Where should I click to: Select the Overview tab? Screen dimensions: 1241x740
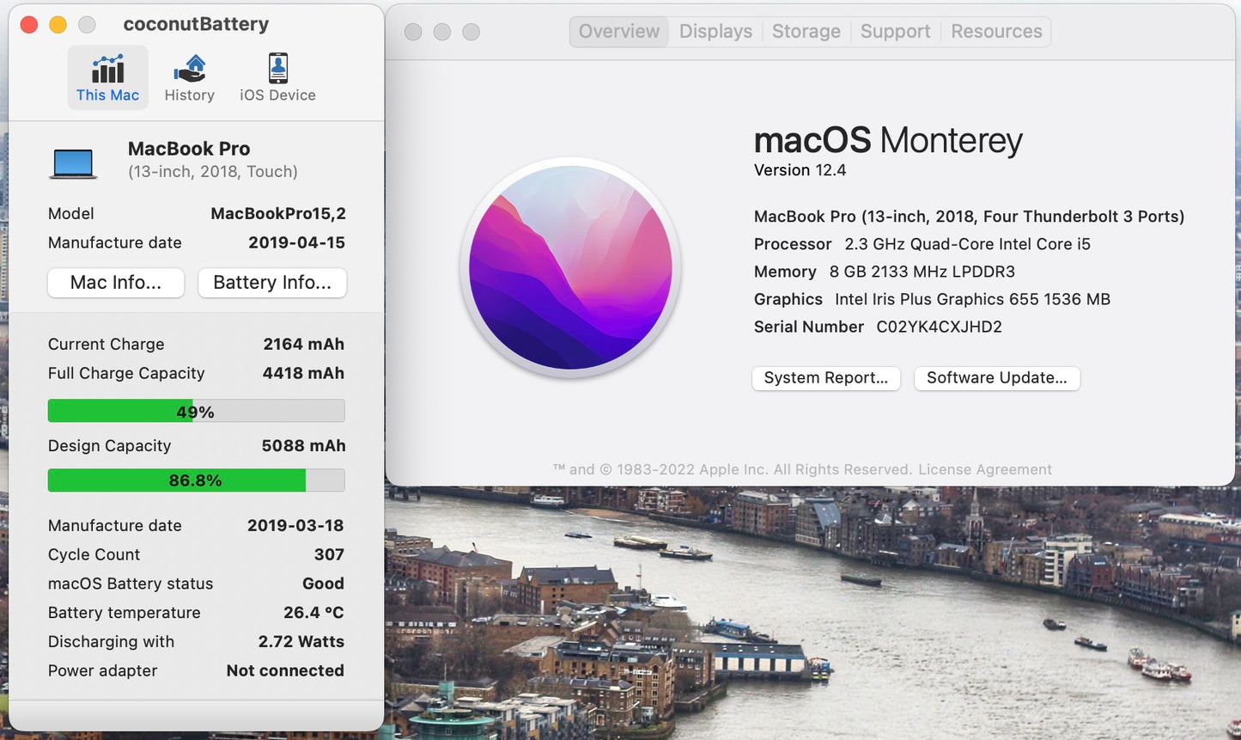tap(618, 32)
